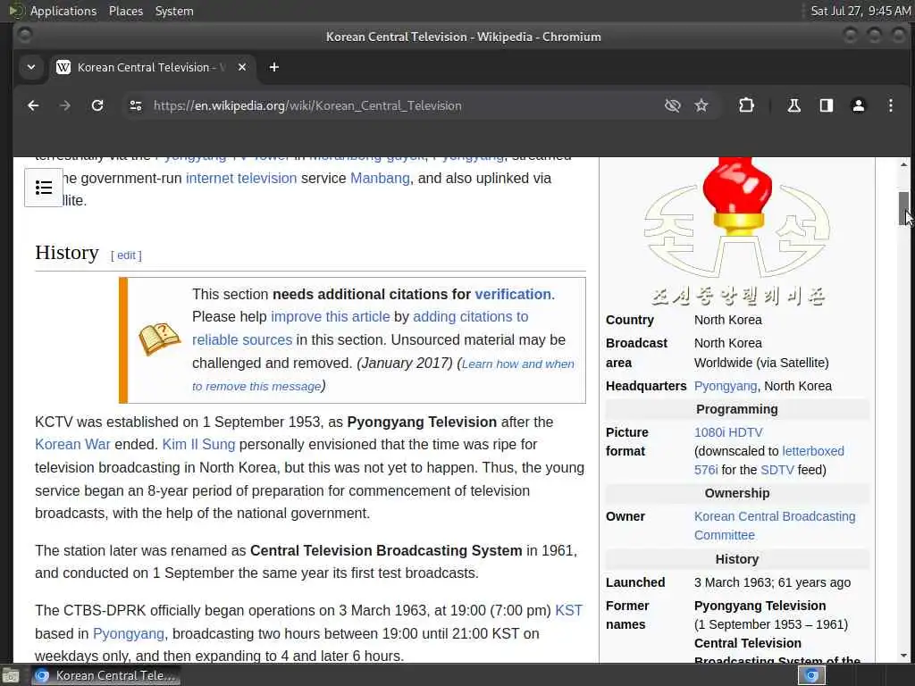Click the 'Programming' infobox header
This screenshot has width=915, height=686.
pyautogui.click(x=736, y=409)
